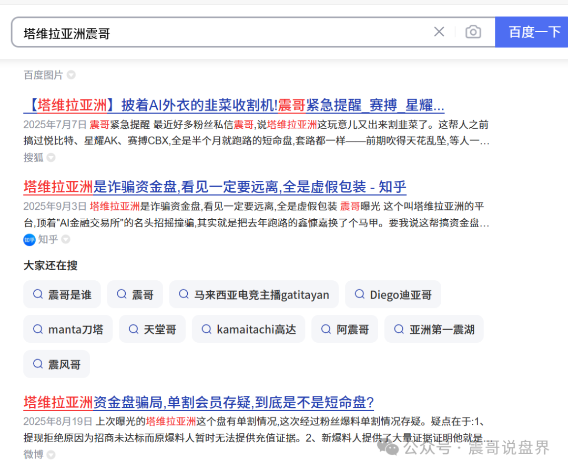
Task: Open camera image search icon
Action: tap(473, 32)
